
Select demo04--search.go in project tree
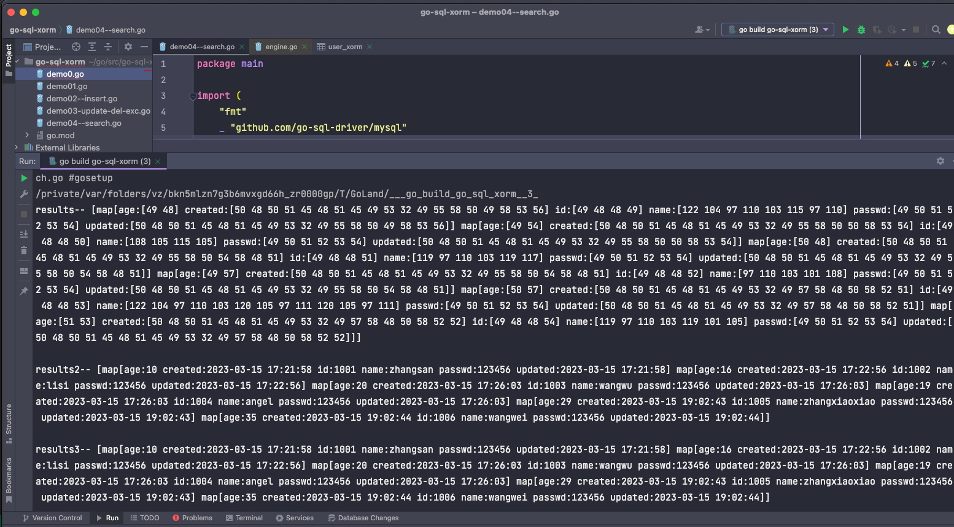click(83, 123)
